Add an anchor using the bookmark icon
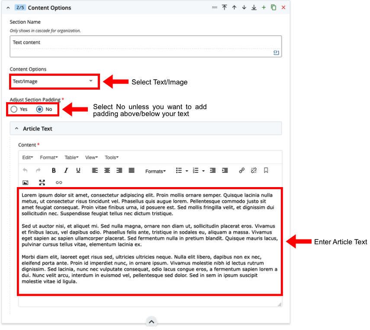 [266, 171]
